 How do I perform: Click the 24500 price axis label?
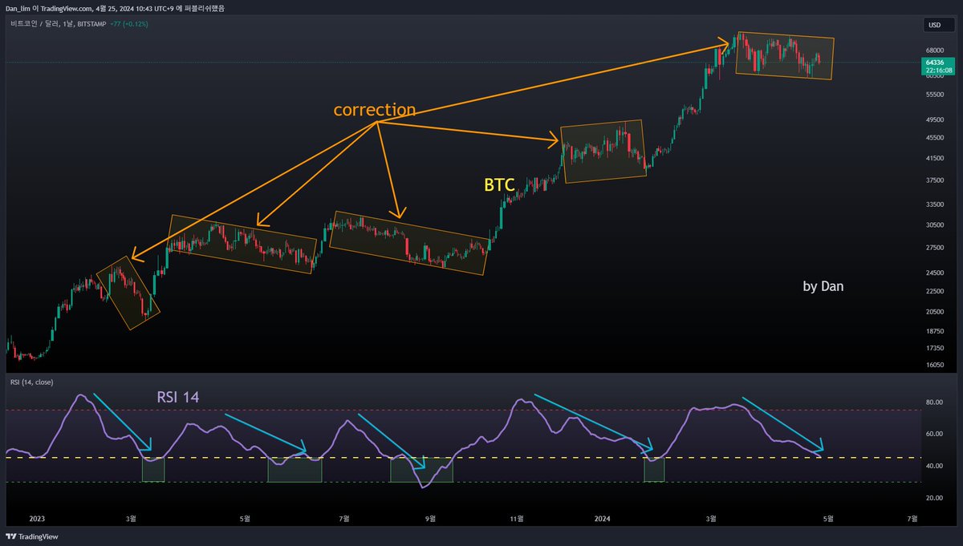tap(933, 273)
